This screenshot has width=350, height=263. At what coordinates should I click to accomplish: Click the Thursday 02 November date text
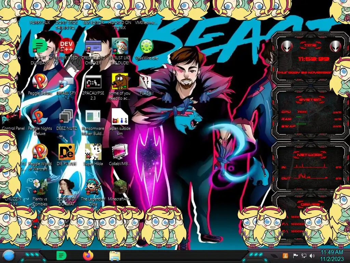click(x=305, y=73)
